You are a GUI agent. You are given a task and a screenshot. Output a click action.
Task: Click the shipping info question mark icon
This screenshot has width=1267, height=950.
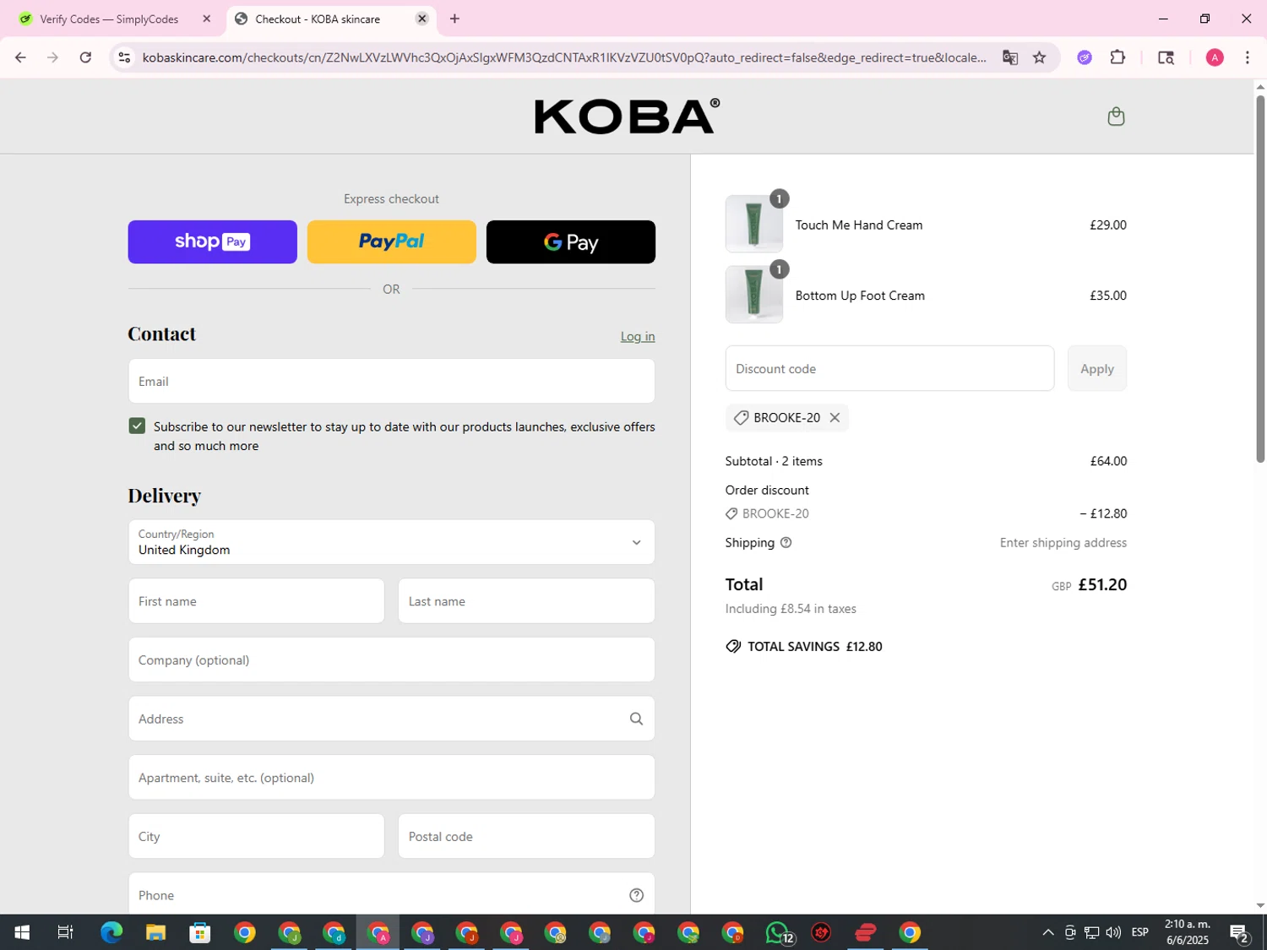[x=786, y=543]
